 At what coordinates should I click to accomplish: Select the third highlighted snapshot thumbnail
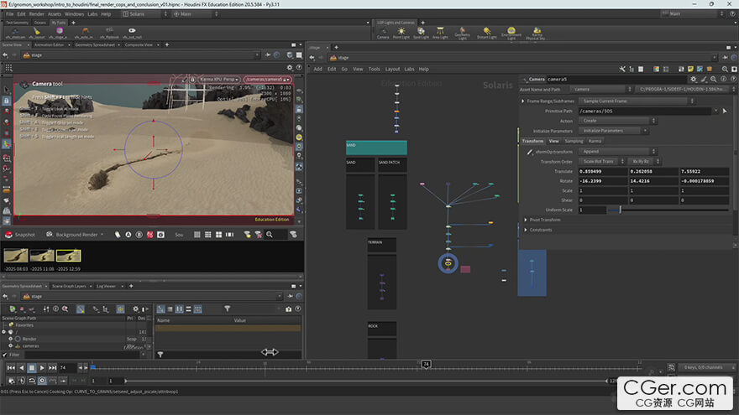click(x=68, y=255)
